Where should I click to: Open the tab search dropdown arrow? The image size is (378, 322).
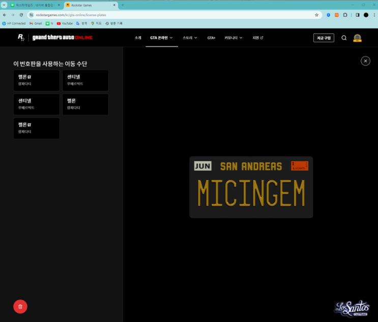click(4, 5)
